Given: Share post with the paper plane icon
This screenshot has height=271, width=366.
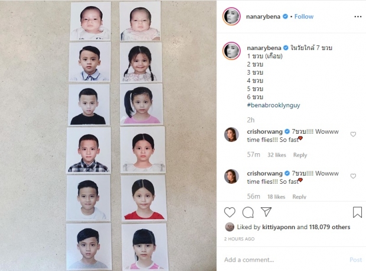Looking at the screenshot, I should tap(266, 212).
